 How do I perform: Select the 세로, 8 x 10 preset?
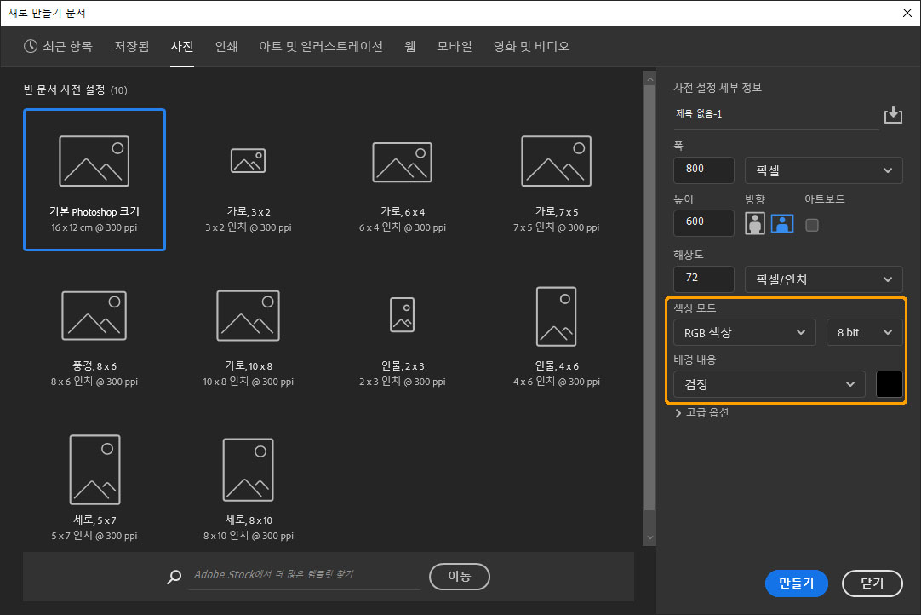[x=248, y=486]
